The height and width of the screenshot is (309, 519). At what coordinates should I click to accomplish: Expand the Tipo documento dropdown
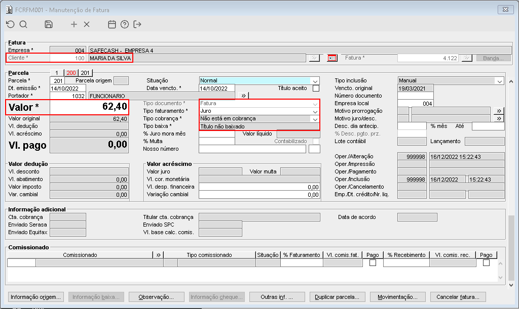click(x=315, y=103)
